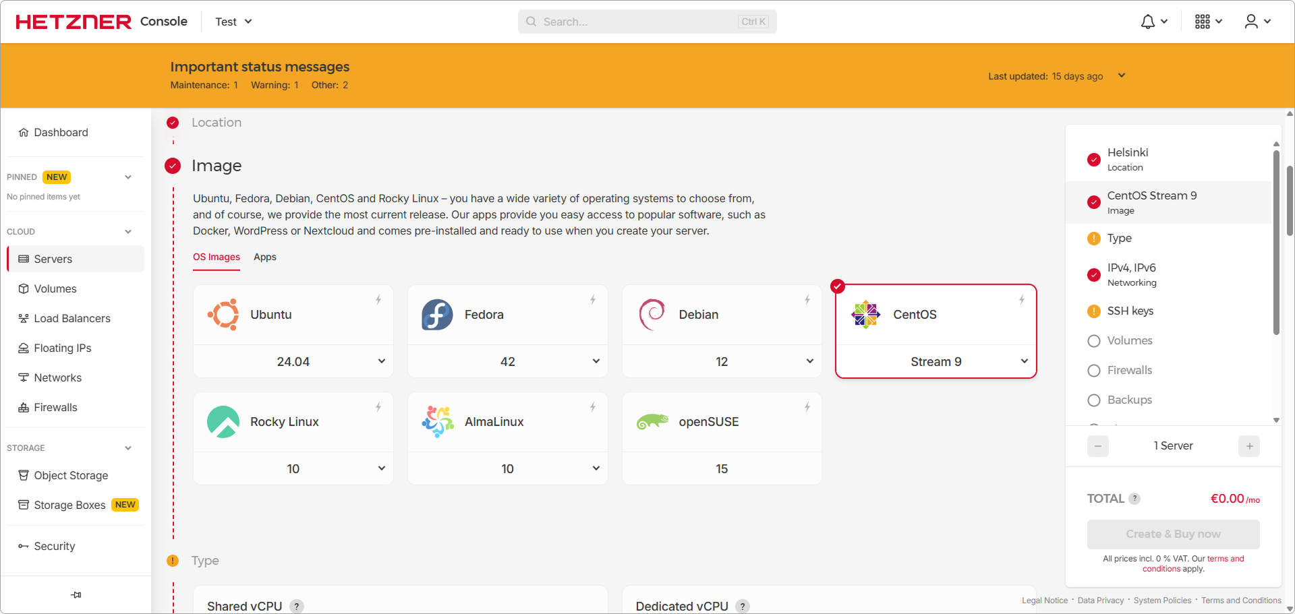Click the Rocky Linux logo
This screenshot has width=1295, height=614.
tap(223, 422)
